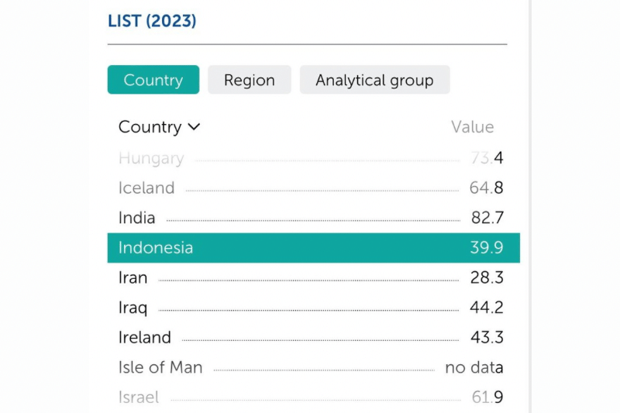Viewport: 620px width, 413px height.
Task: Click India's value 82.7
Action: pos(487,218)
